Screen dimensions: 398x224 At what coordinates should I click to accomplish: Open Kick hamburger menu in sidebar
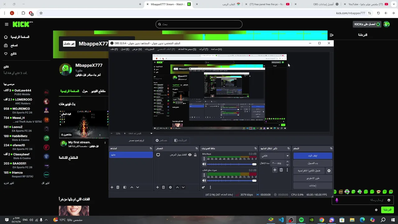point(7,24)
